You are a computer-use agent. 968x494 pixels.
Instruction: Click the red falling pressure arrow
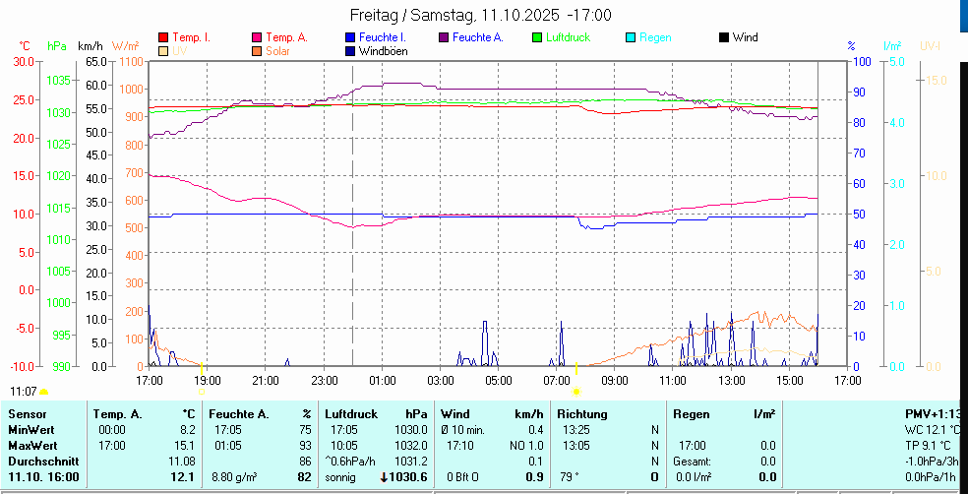click(x=384, y=477)
